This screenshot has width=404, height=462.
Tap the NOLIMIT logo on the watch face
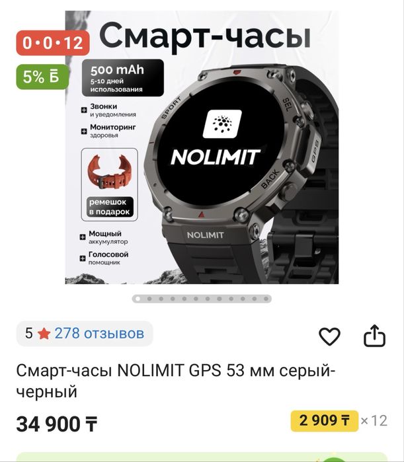216,138
